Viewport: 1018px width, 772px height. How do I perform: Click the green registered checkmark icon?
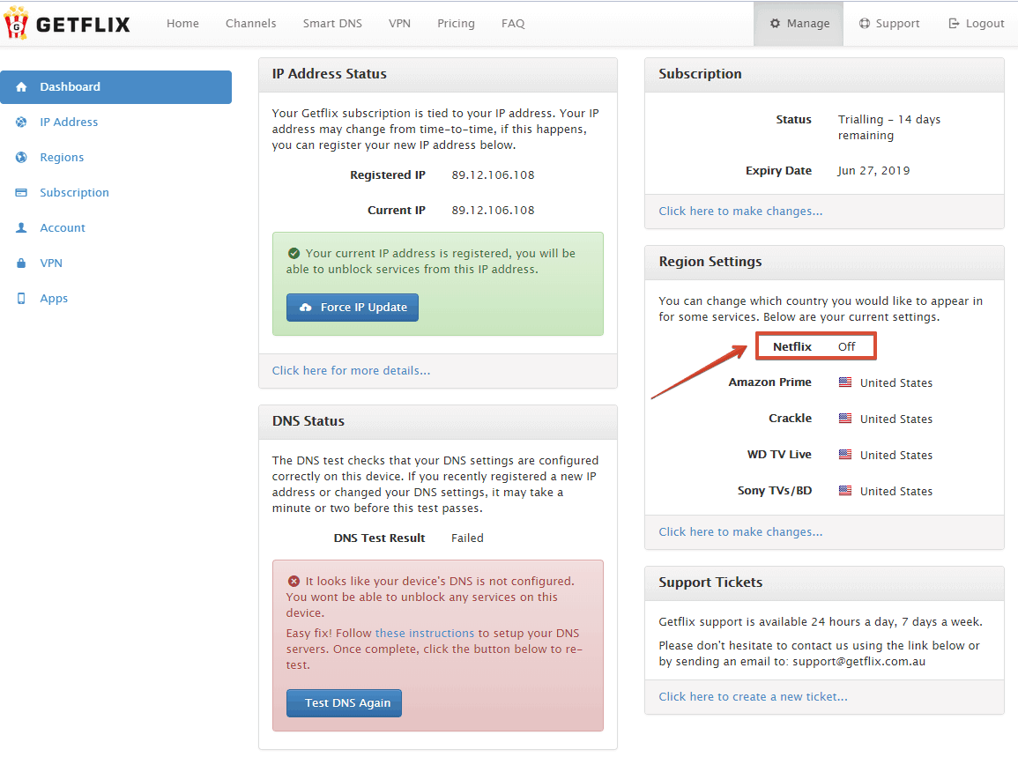[294, 253]
